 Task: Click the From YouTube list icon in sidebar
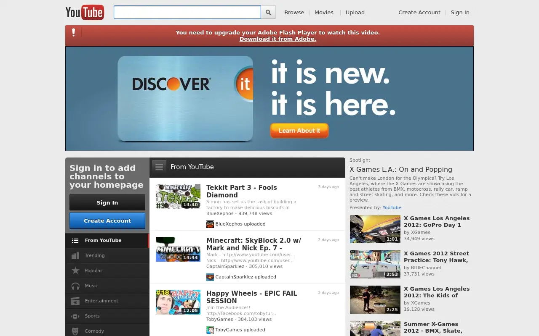click(75, 241)
